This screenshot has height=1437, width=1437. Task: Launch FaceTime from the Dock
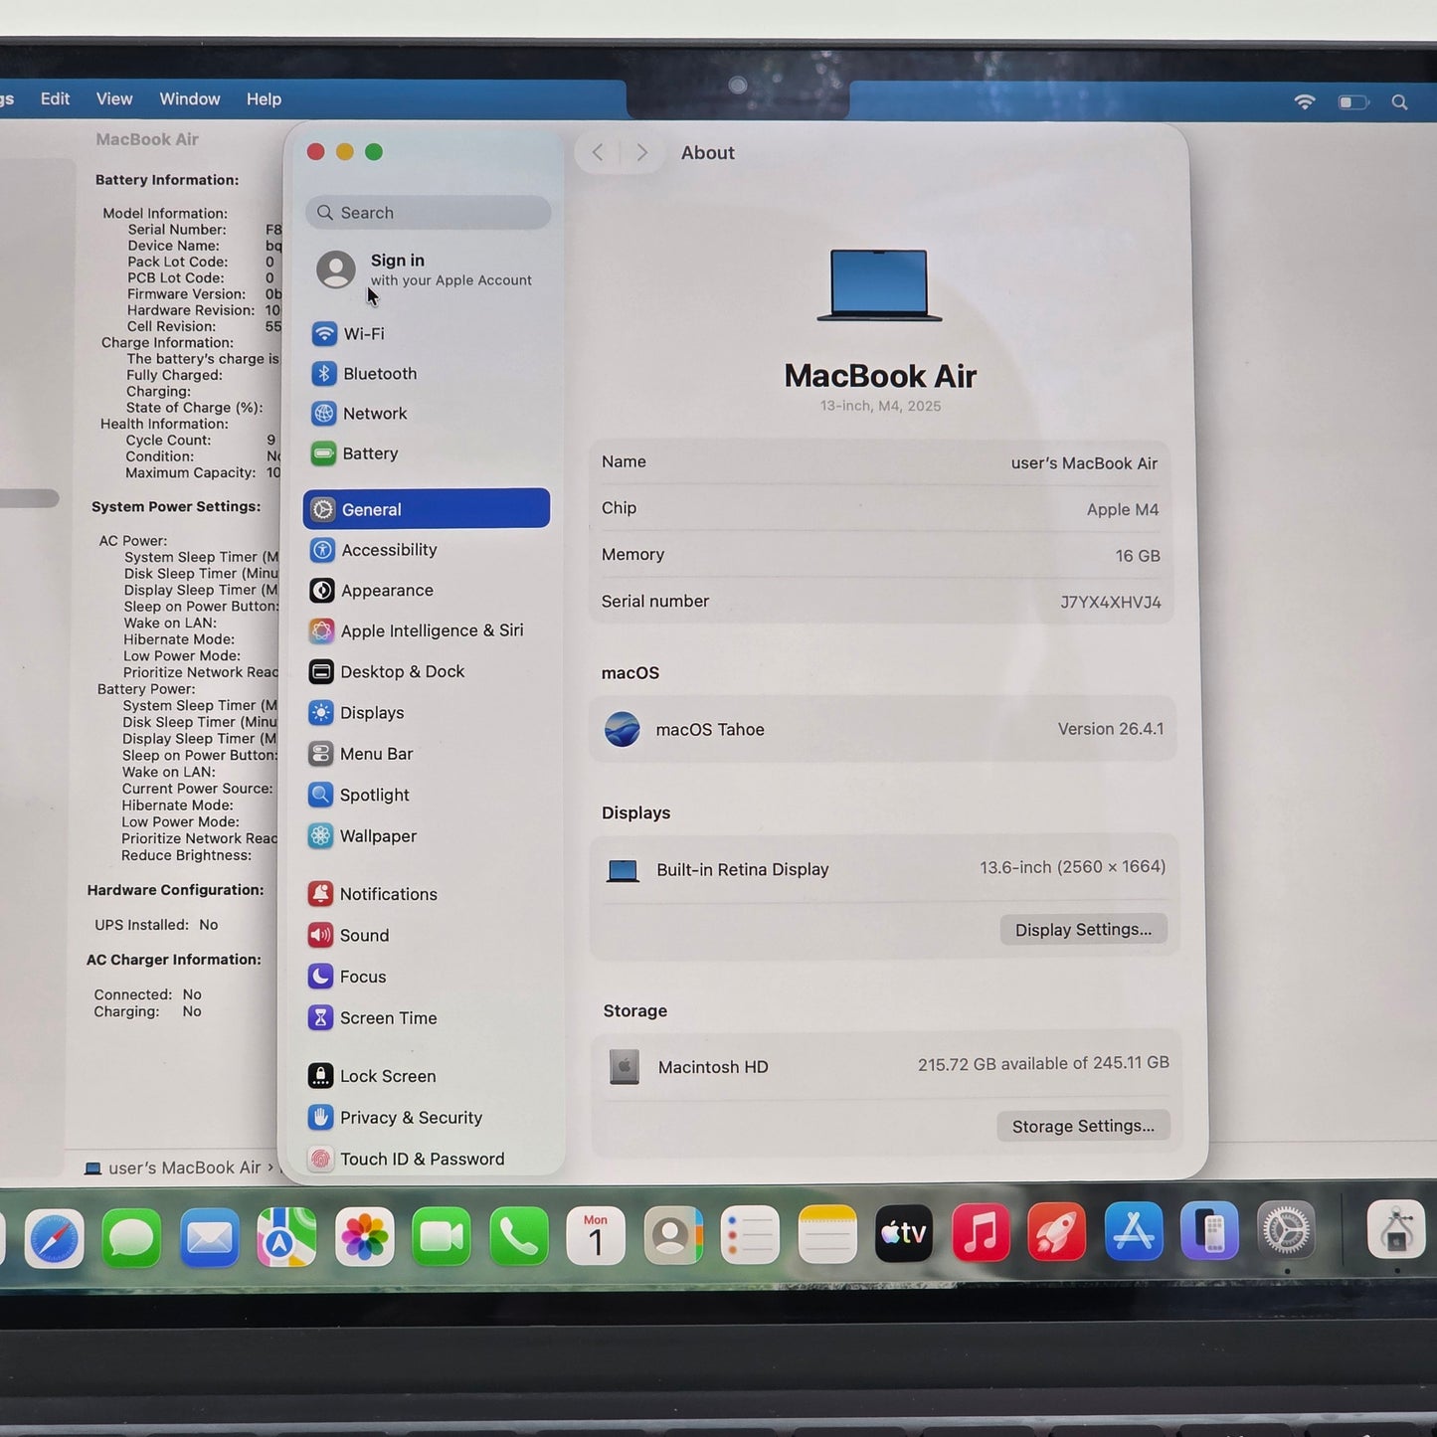442,1237
